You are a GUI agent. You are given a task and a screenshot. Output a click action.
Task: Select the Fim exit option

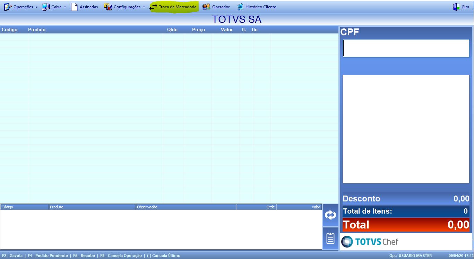pyautogui.click(x=465, y=7)
